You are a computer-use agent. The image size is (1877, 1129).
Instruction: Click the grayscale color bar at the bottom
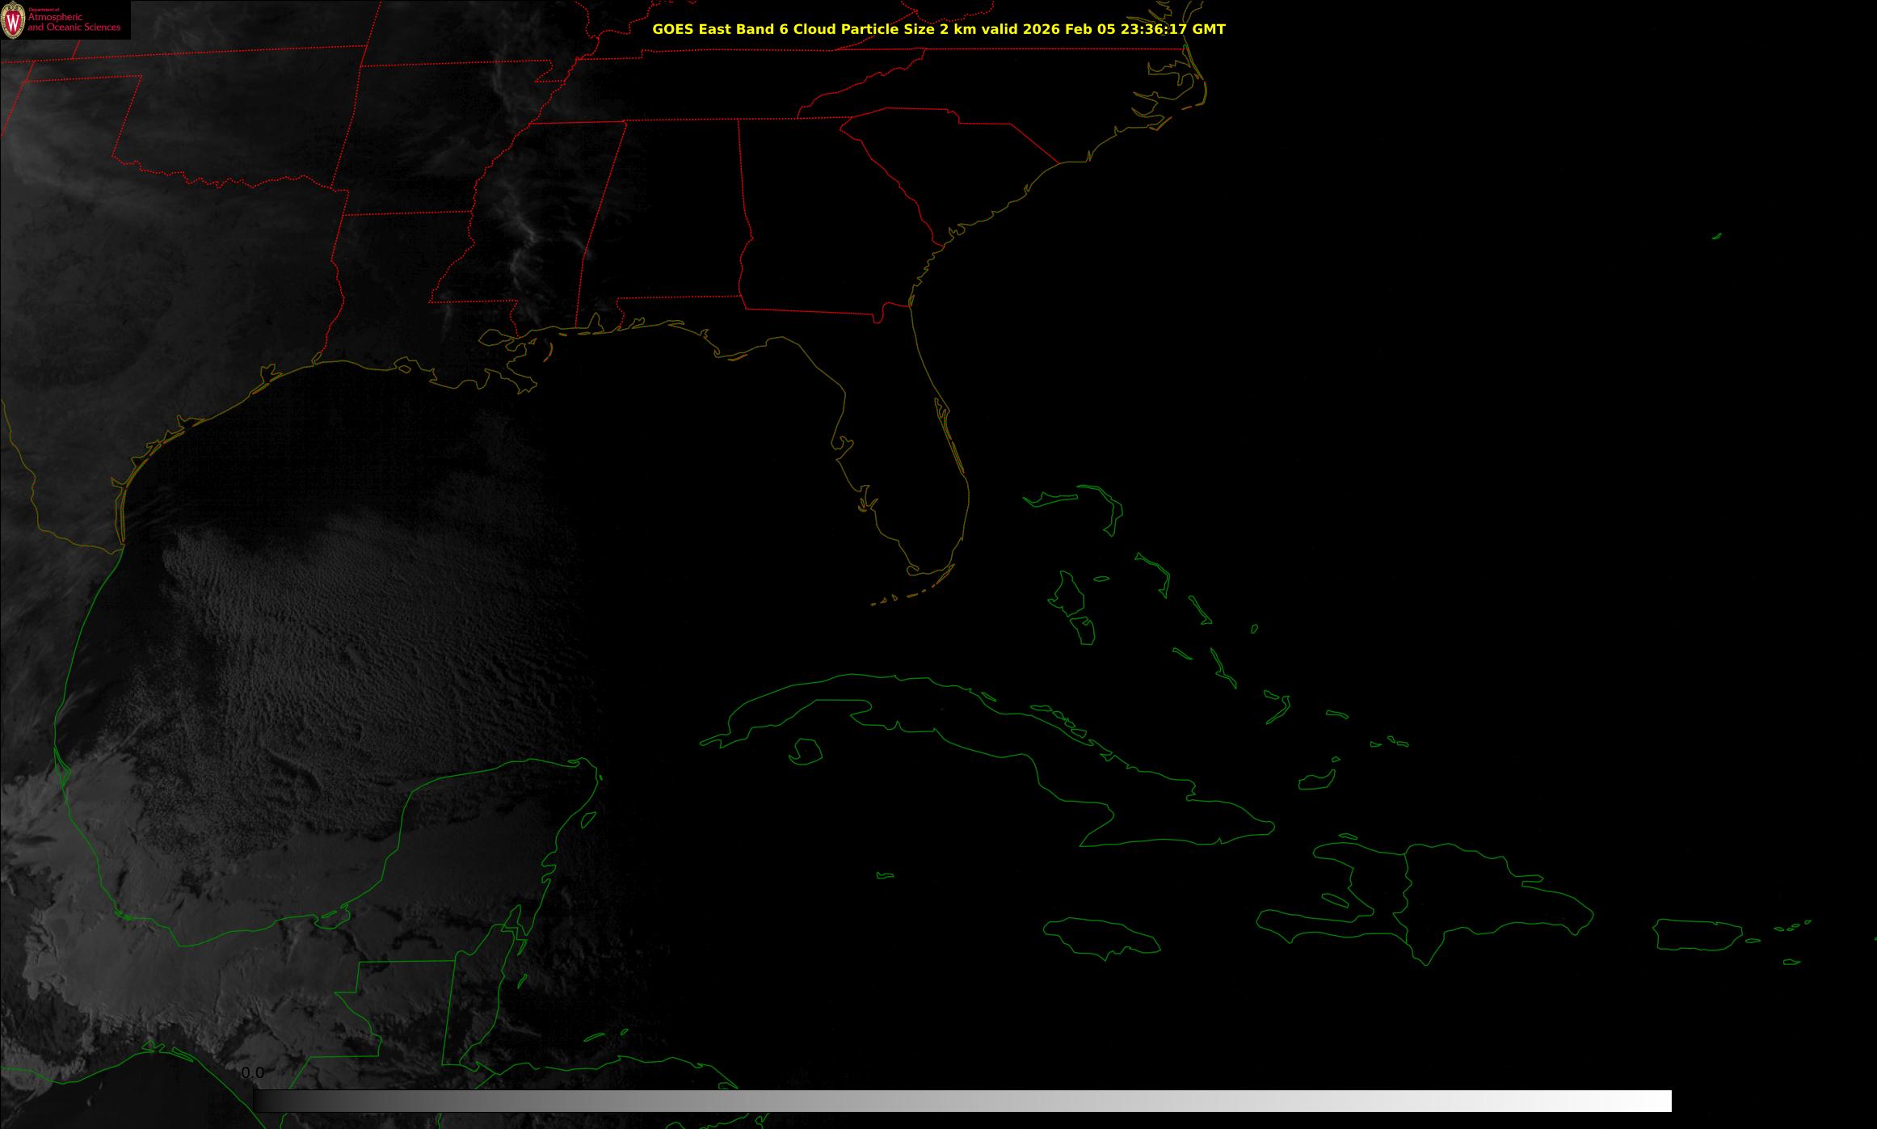click(x=962, y=1101)
